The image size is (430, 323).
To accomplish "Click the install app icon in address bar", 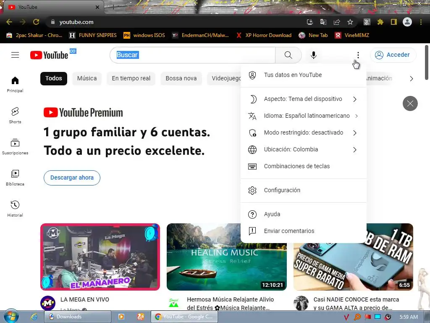I will pos(310,22).
